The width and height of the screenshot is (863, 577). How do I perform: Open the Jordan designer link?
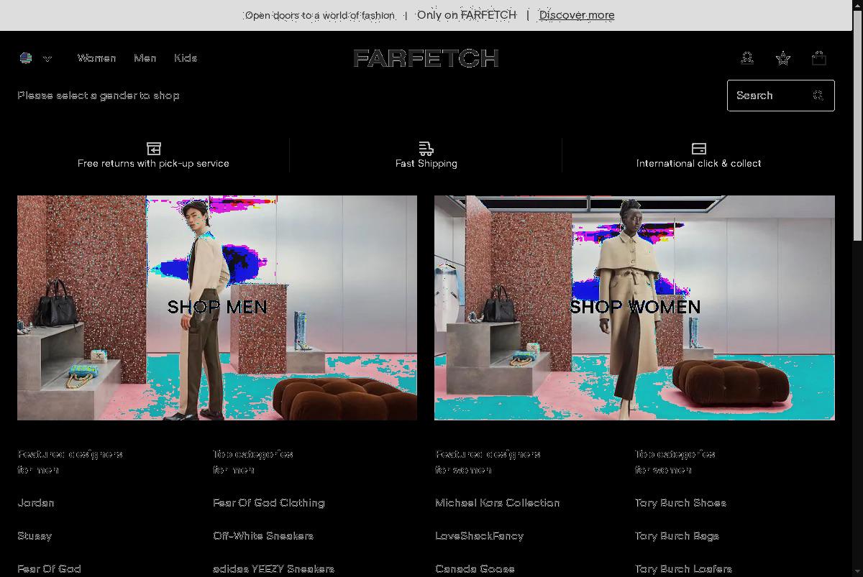point(36,503)
